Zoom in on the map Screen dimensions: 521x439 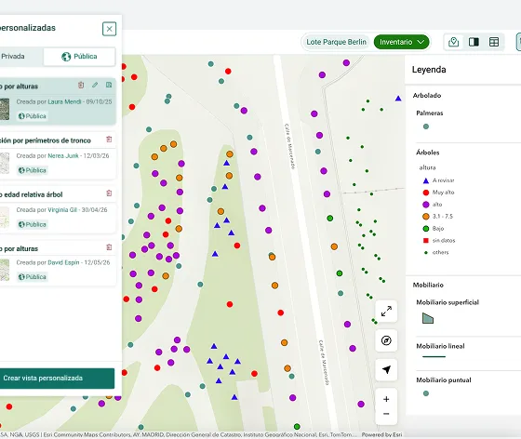click(386, 399)
